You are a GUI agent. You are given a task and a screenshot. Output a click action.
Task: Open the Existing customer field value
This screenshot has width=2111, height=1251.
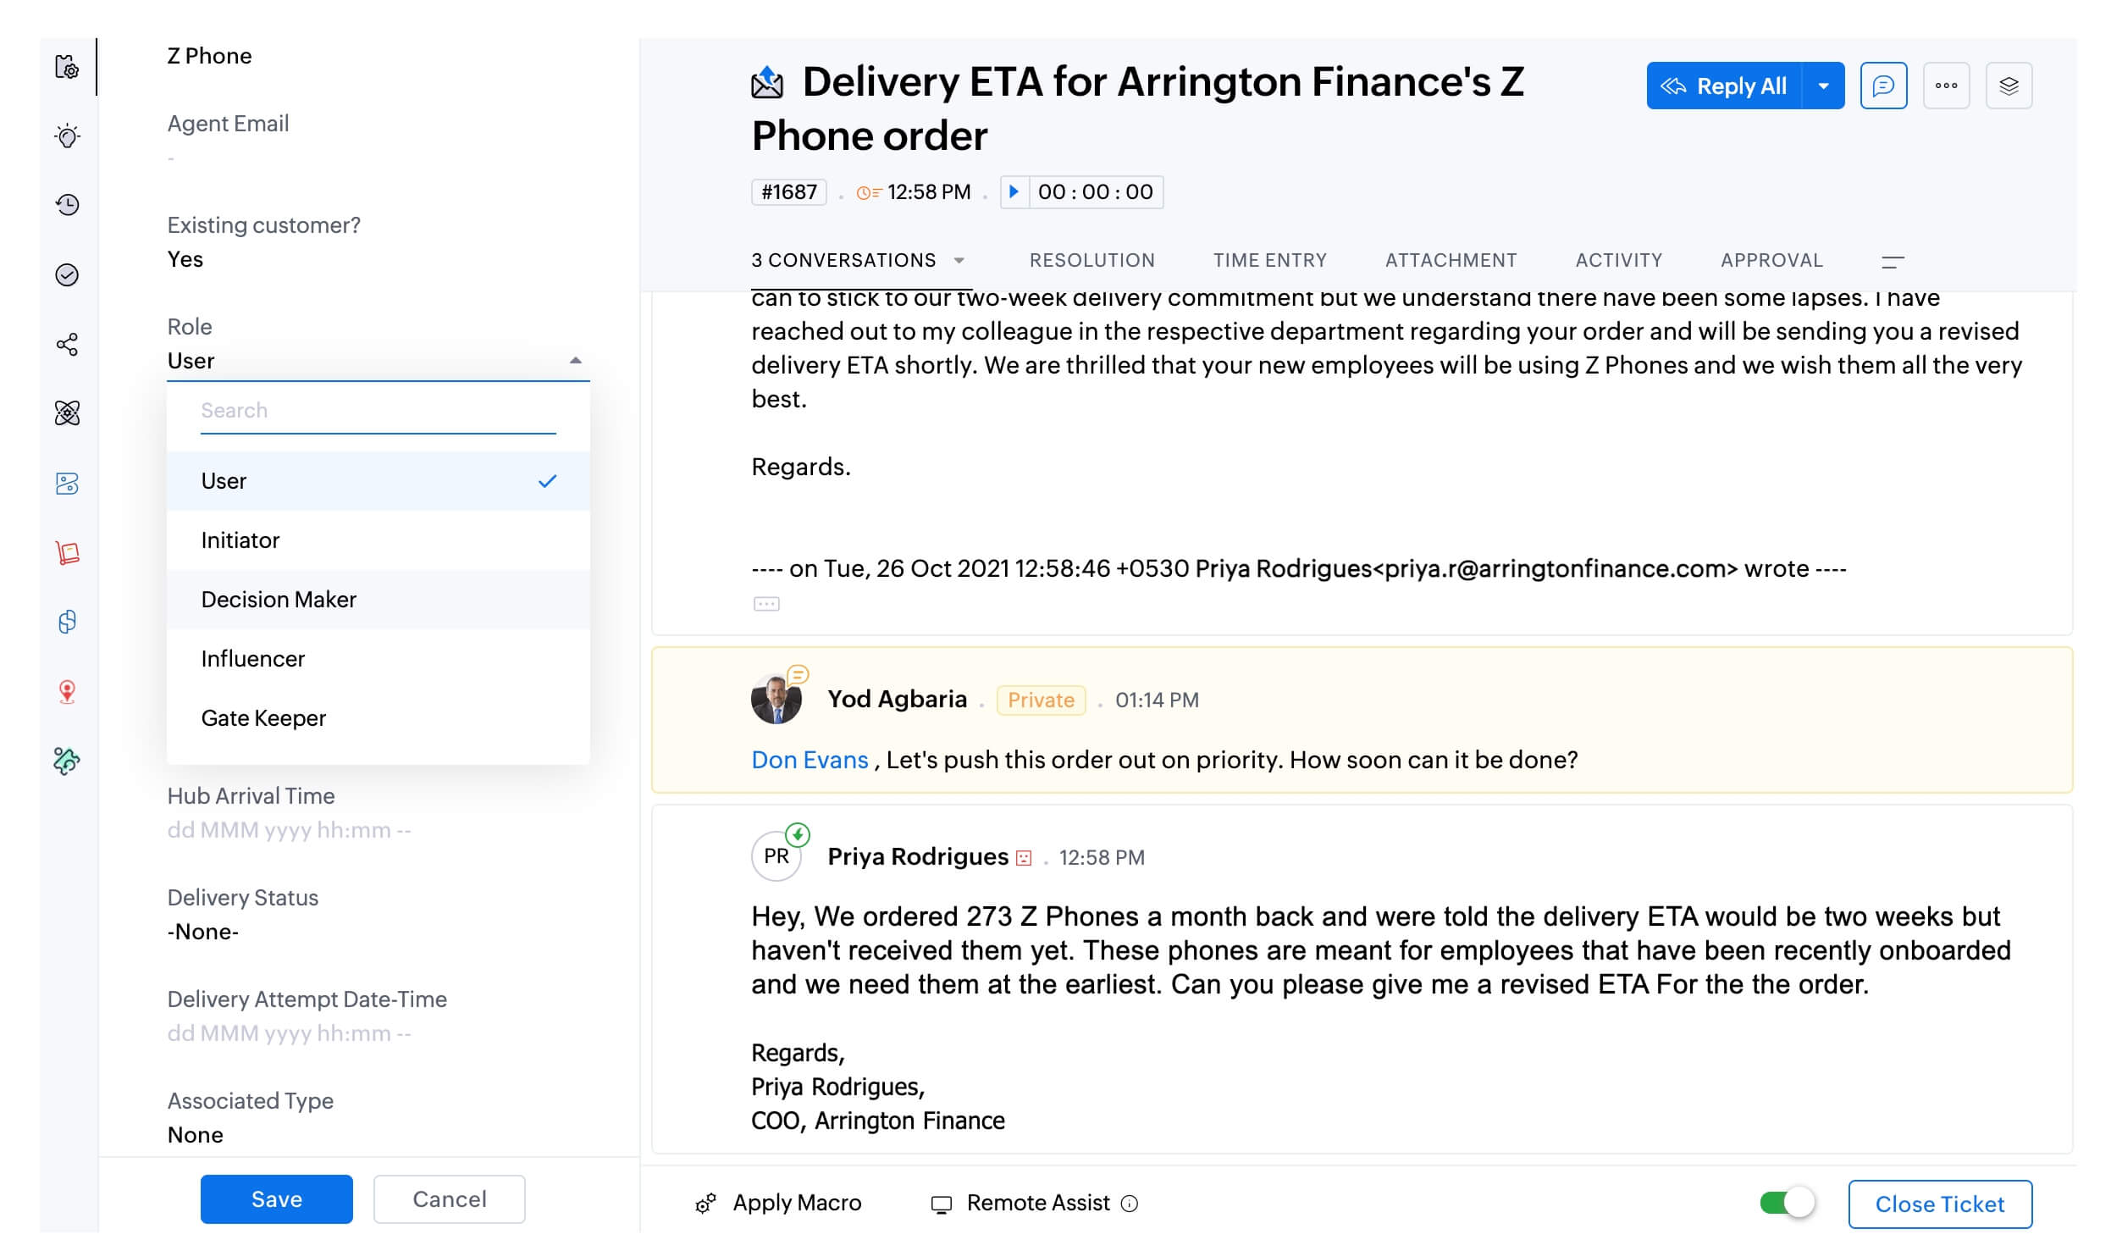185,259
